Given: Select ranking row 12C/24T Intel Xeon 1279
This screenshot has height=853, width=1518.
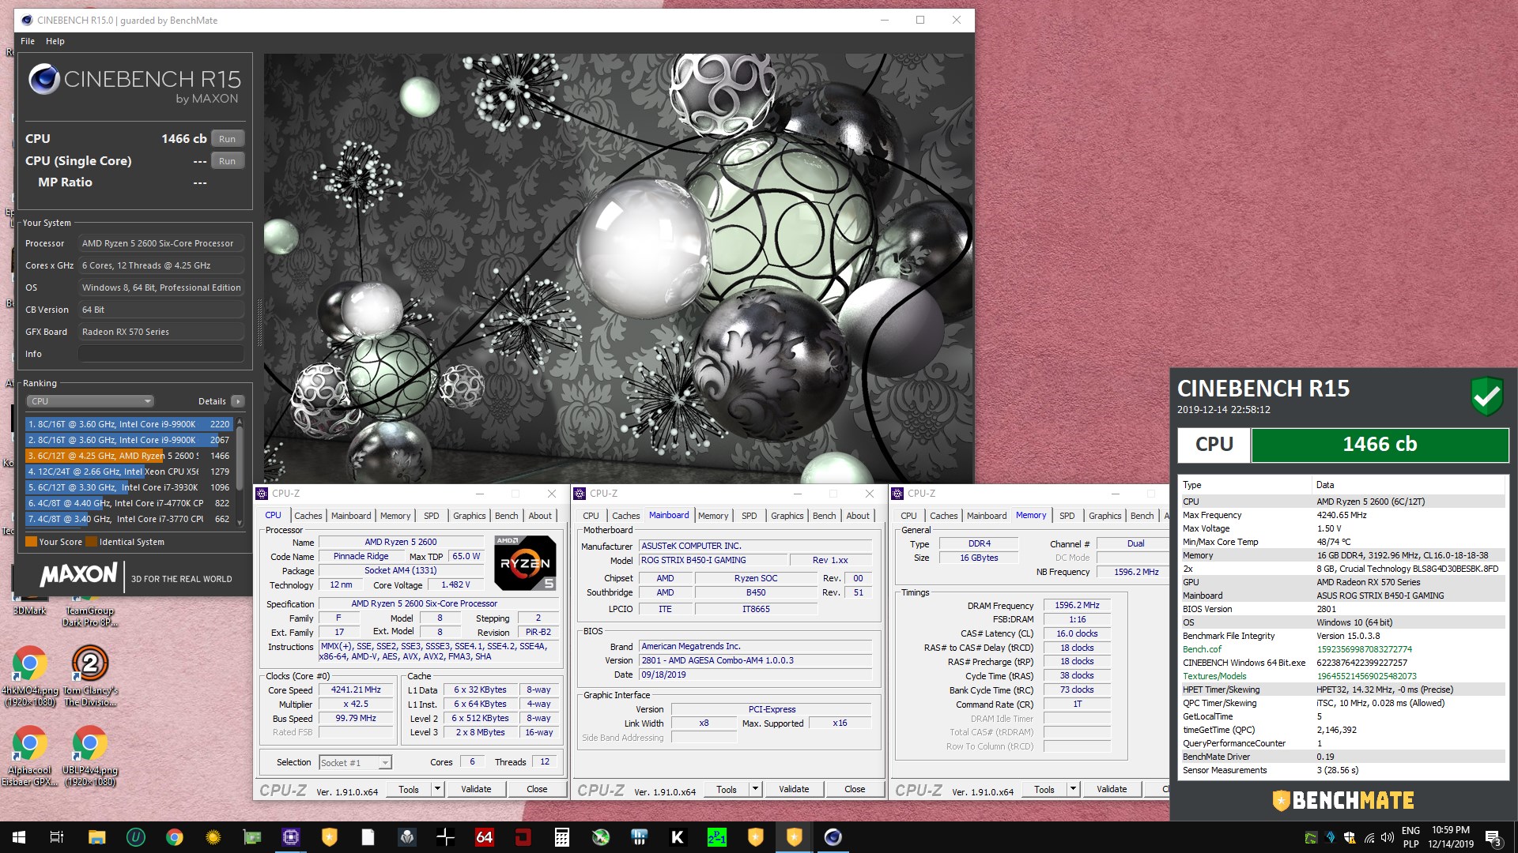Looking at the screenshot, I should pos(129,472).
